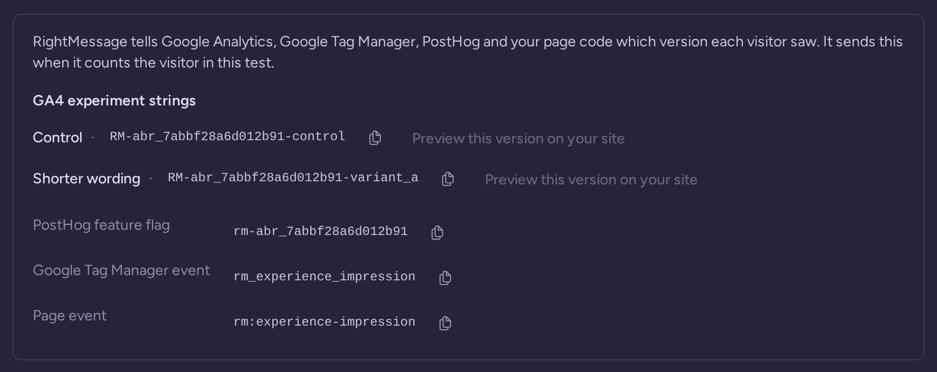Select the rm_experience_impression event text
This screenshot has height=372, width=937.
(x=324, y=277)
